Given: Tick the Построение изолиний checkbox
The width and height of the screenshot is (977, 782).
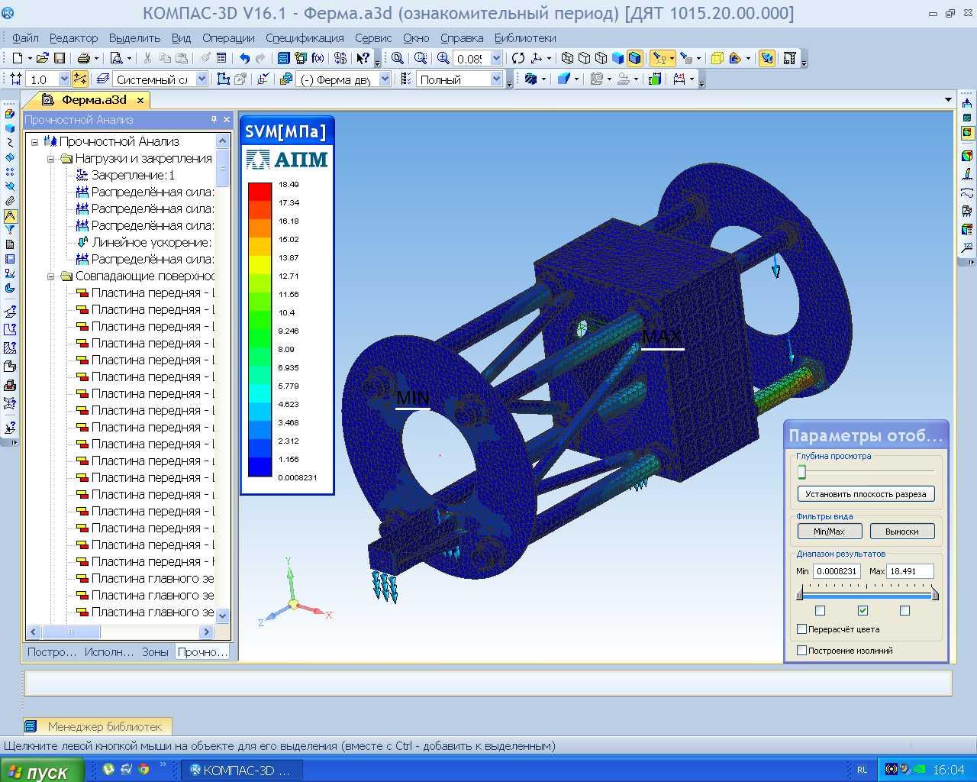Looking at the screenshot, I should click(801, 651).
